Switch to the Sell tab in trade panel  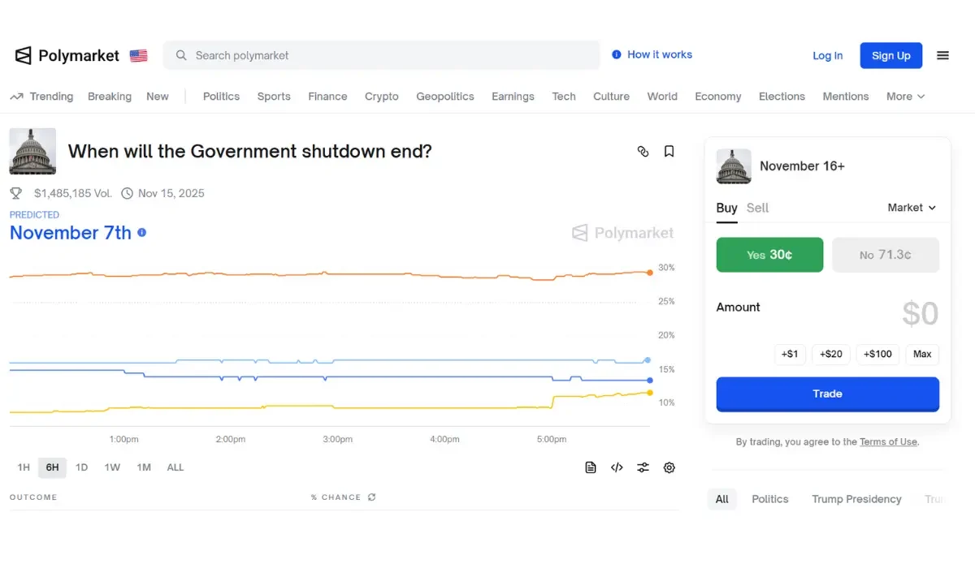tap(757, 208)
